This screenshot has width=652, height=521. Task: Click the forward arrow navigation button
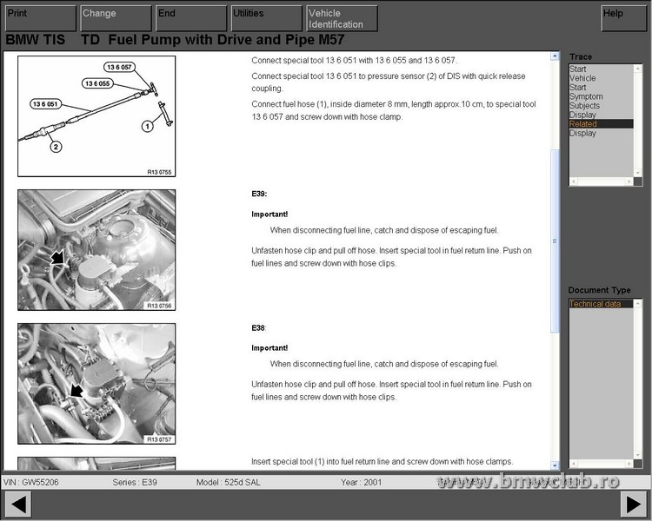click(633, 504)
